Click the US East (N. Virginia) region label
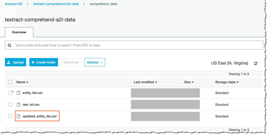This screenshot has width=267, height=134. point(230,63)
